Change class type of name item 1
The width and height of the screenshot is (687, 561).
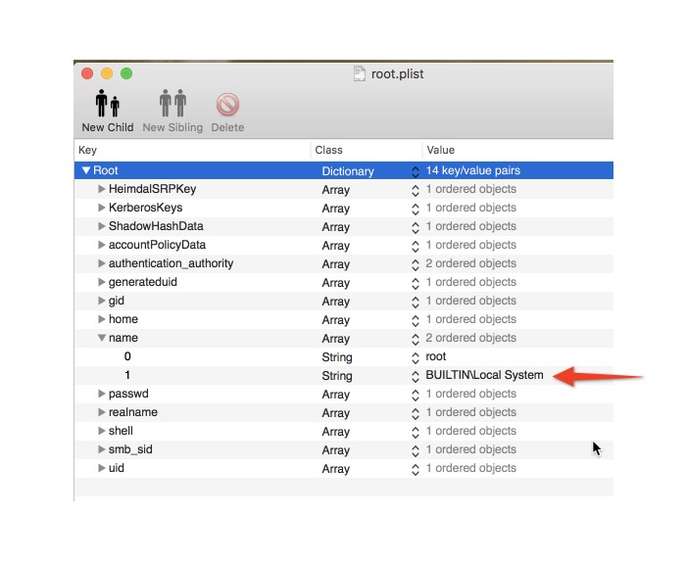(415, 376)
